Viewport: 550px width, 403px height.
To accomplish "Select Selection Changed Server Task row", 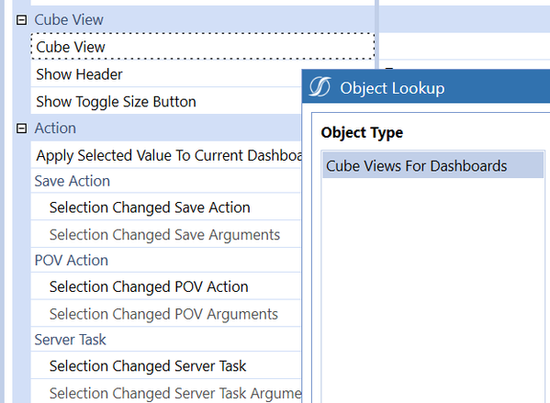I will 166,366.
